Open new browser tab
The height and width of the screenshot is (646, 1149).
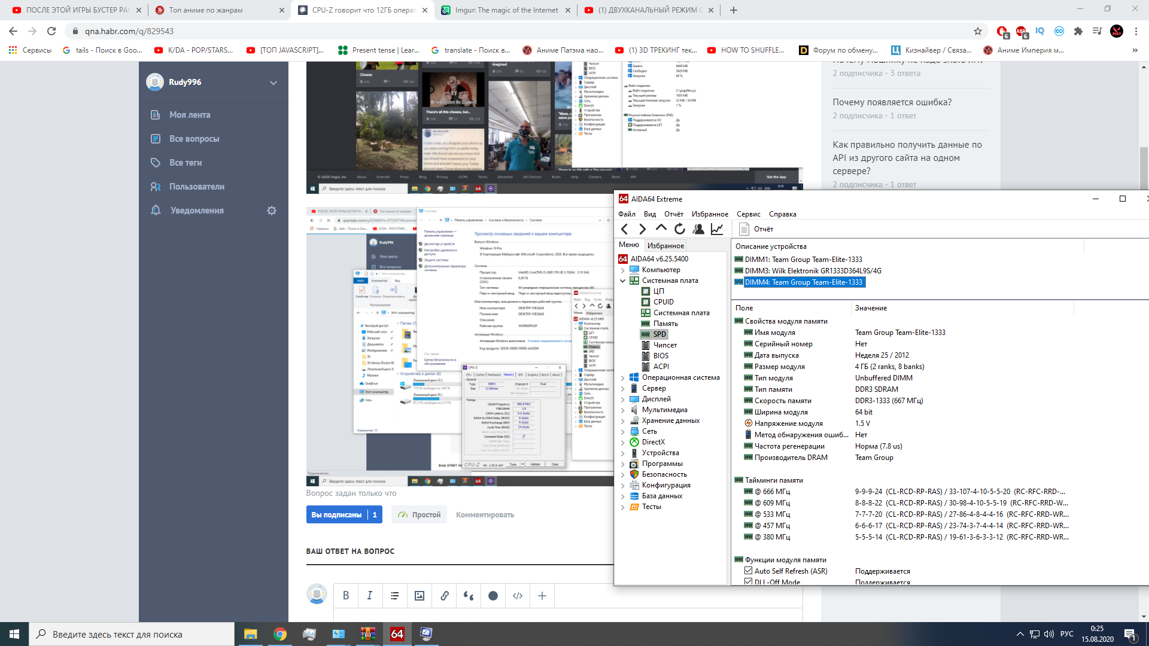coord(734,10)
